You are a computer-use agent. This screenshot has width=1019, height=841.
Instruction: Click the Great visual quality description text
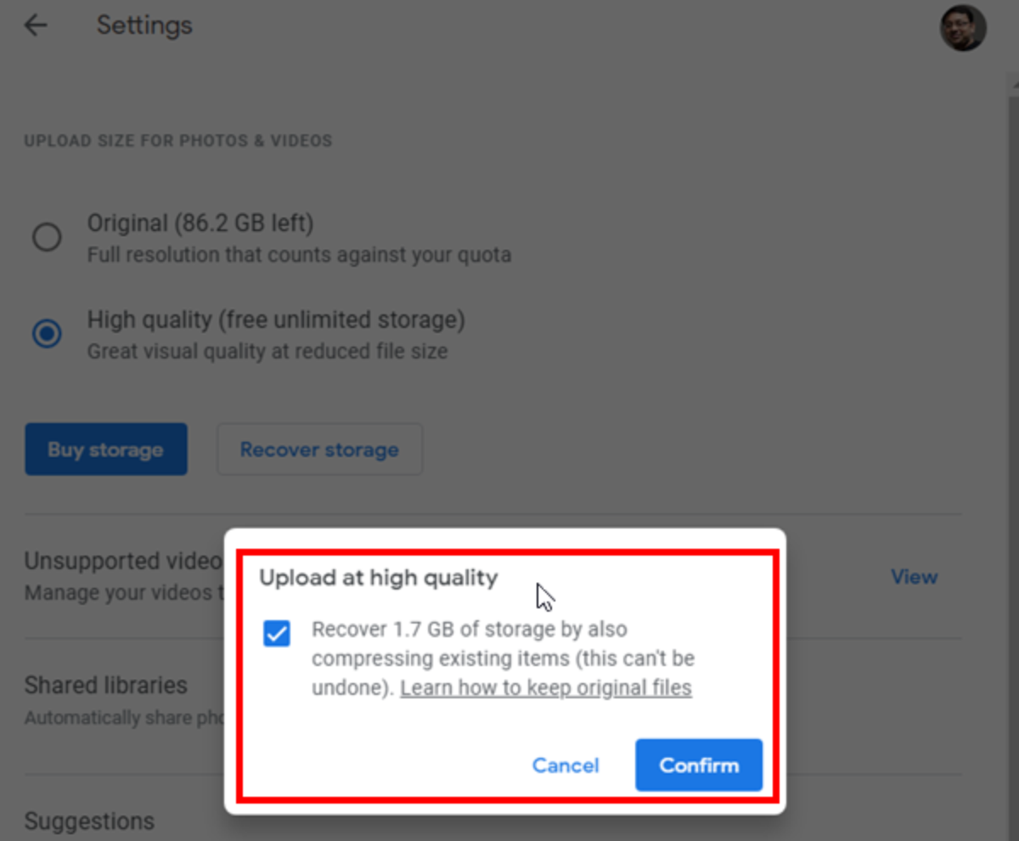(x=267, y=351)
